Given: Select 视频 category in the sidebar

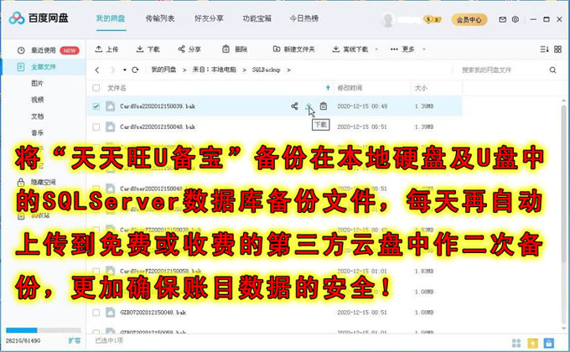Looking at the screenshot, I should click(37, 100).
